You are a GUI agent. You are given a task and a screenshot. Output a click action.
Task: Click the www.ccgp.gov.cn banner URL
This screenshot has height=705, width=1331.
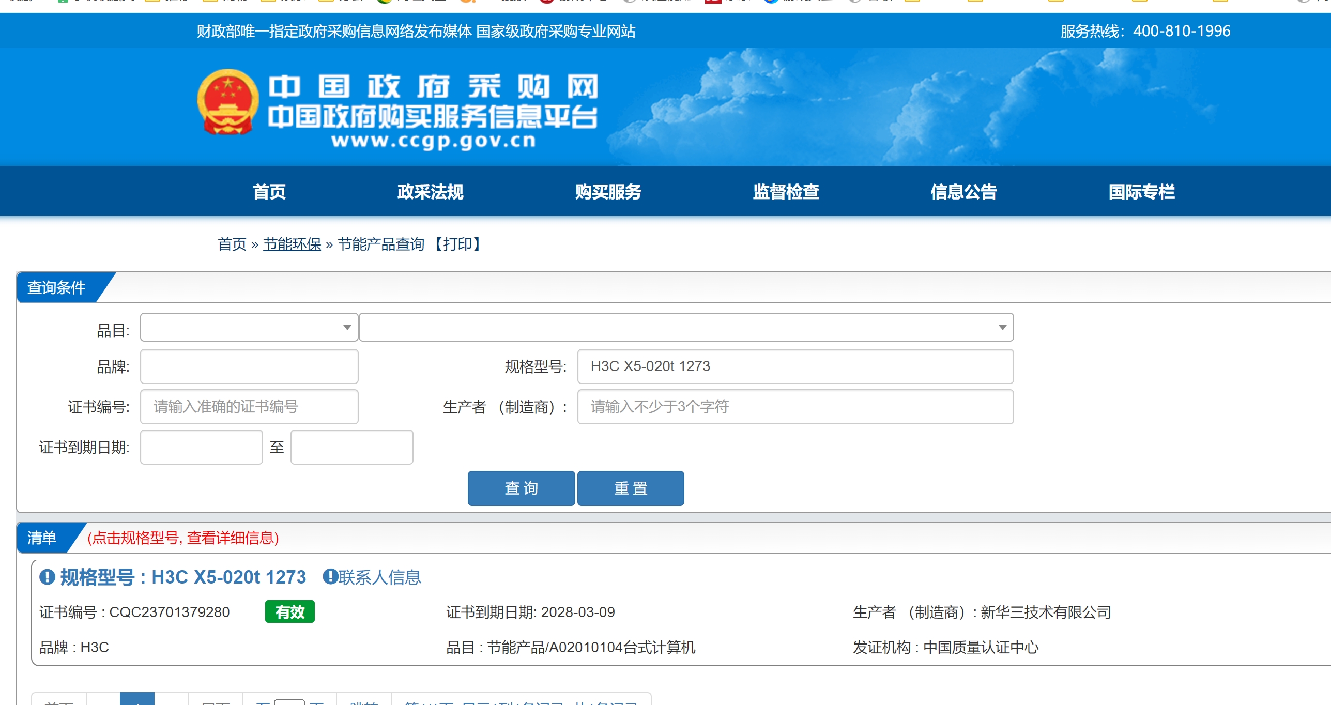(x=433, y=141)
